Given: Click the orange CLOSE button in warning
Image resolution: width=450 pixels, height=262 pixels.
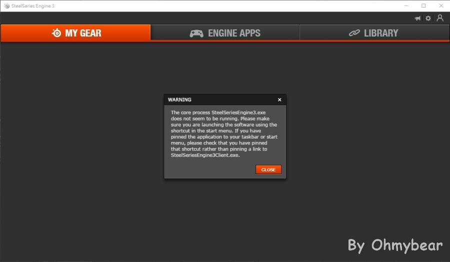Looking at the screenshot, I should click(268, 169).
